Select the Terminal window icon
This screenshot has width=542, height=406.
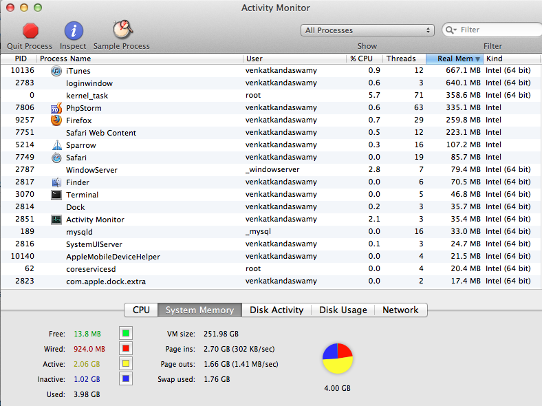[56, 195]
